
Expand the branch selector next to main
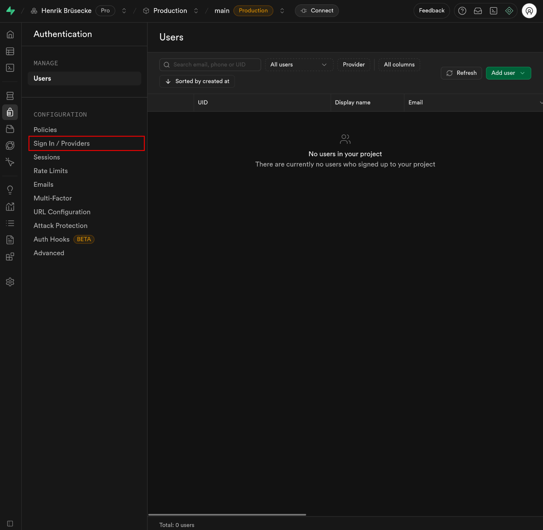(x=282, y=11)
